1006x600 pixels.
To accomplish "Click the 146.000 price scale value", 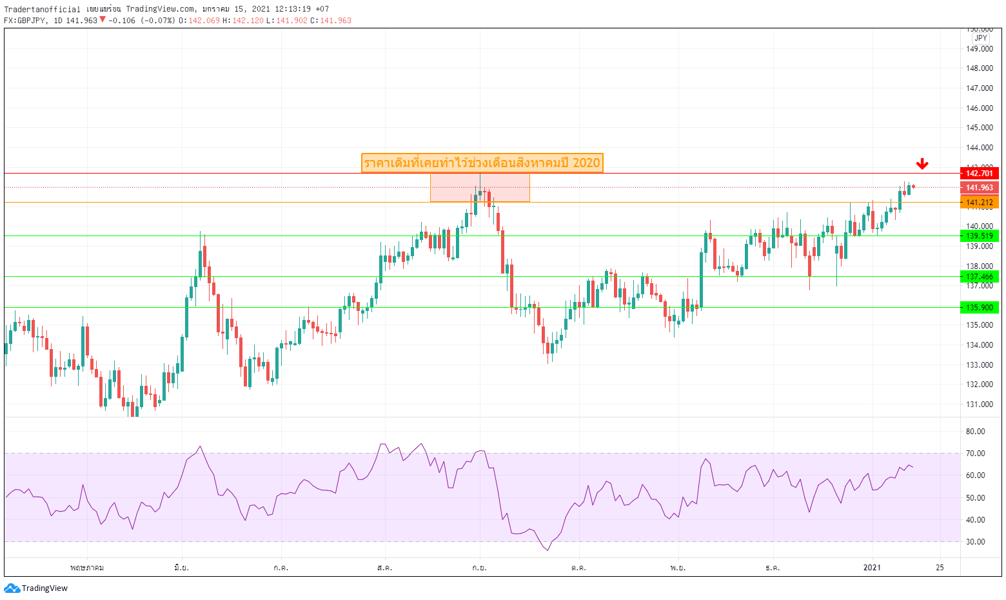I will tap(979, 108).
